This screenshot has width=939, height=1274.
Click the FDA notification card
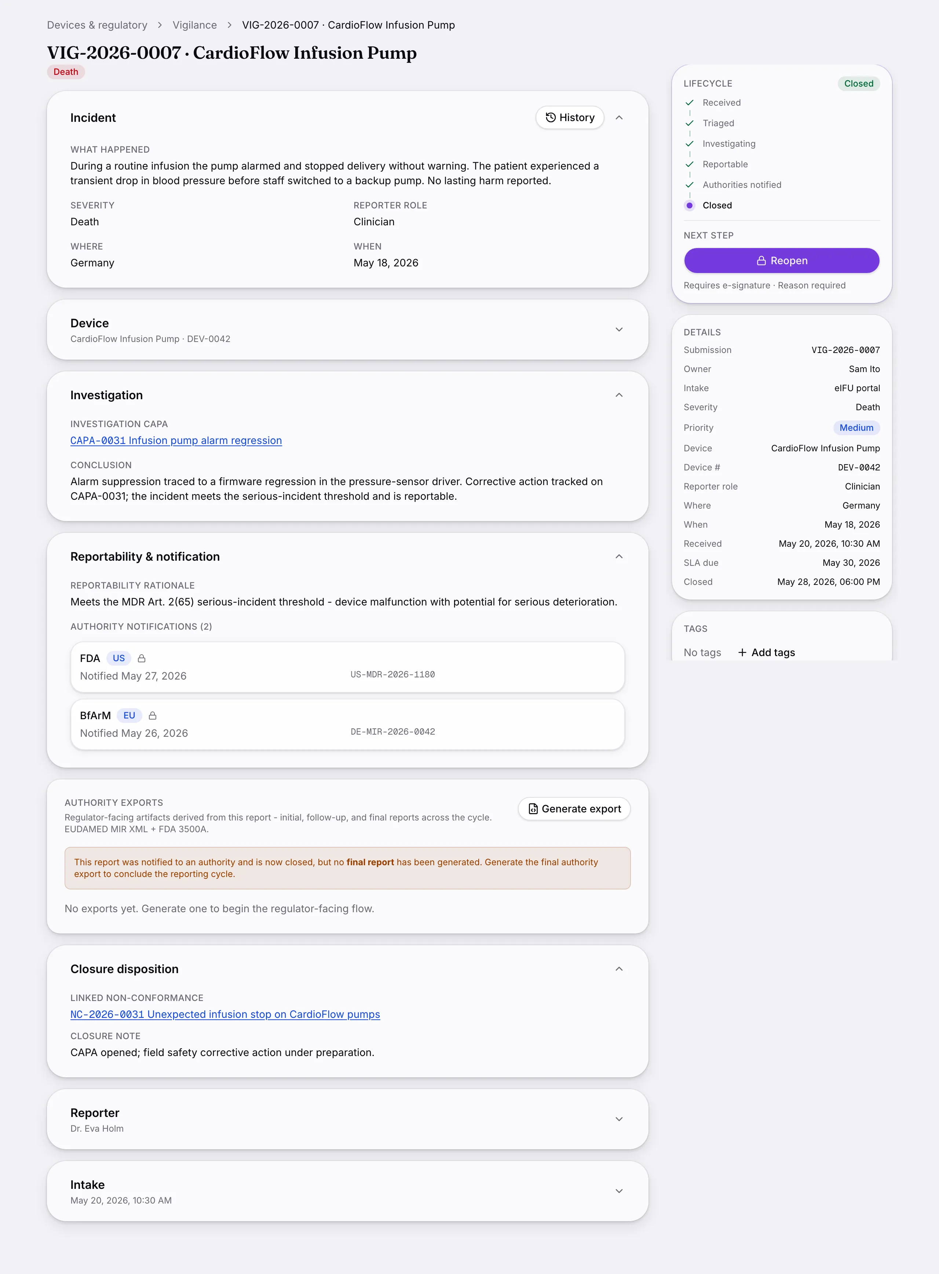(x=347, y=667)
